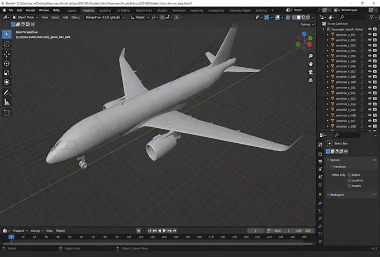
Task: Open RetopoFlow 3.2.6 dropdown
Action: (x=104, y=17)
